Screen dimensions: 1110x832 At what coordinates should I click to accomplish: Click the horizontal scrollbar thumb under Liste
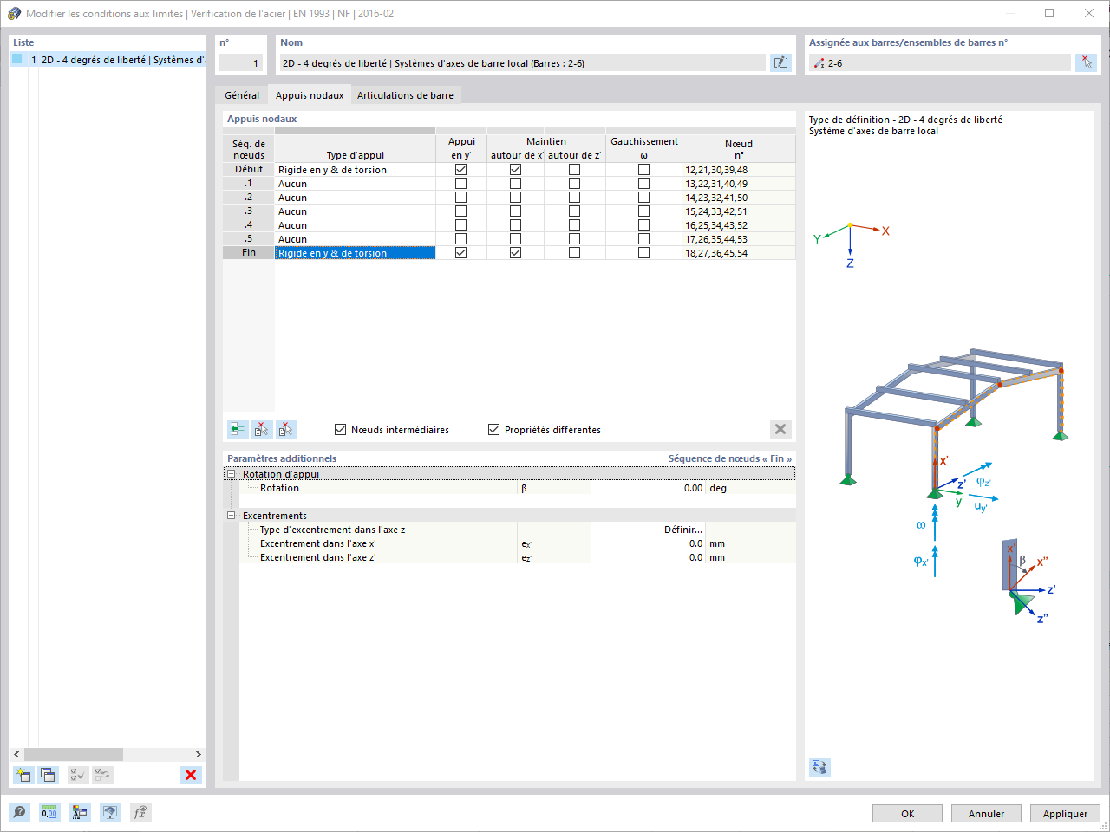tap(74, 754)
